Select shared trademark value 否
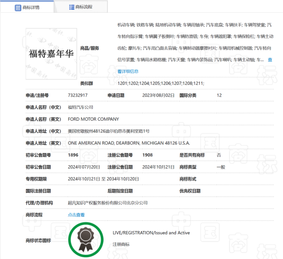283x259 pixels. tap(219, 155)
